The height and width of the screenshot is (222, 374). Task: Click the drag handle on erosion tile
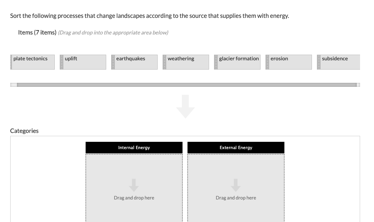pyautogui.click(x=267, y=62)
